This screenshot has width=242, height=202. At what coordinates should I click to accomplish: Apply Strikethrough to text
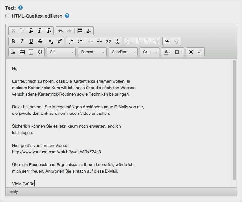click(40, 41)
